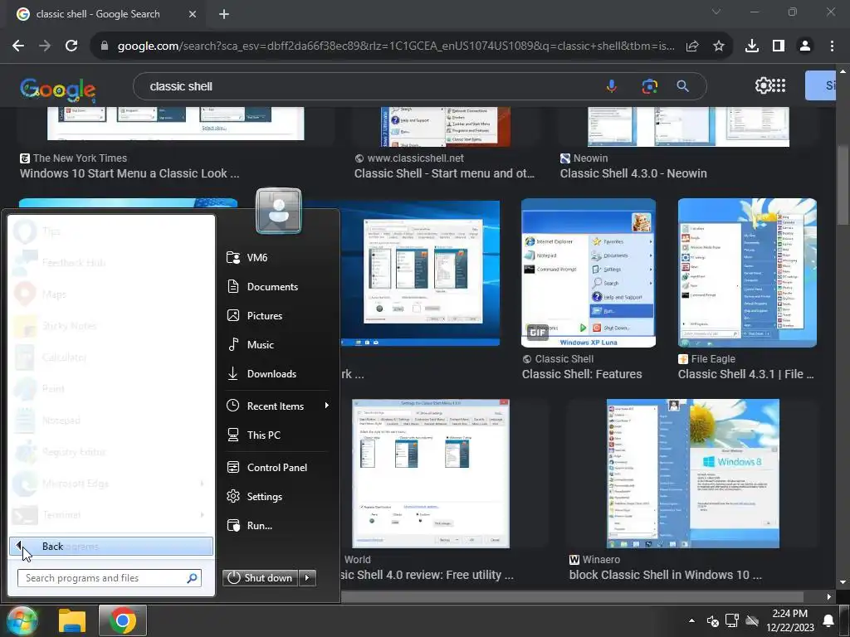Viewport: 850px width, 637px height.
Task: Expand the shut down options arrow
Action: tap(307, 578)
